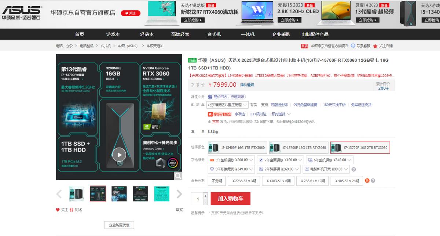Choose the 不分期 installment option
This screenshot has height=236, width=440.
(x=216, y=181)
